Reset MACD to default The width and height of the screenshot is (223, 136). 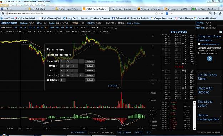(x=90, y=66)
